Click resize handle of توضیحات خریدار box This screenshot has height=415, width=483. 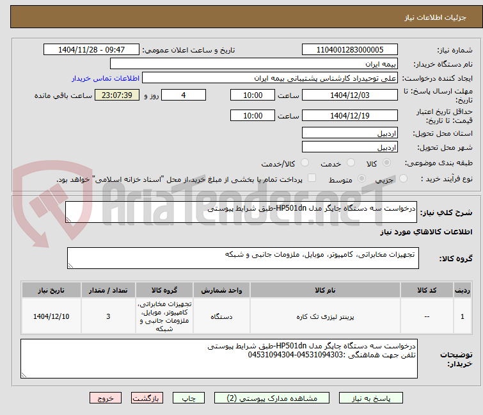click(x=24, y=375)
